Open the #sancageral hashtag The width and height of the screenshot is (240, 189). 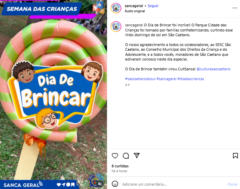click(167, 79)
